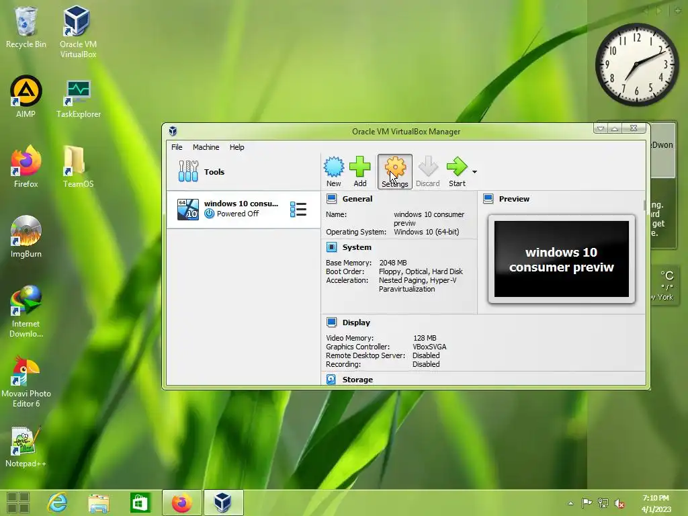Open Internet Explorer from the taskbar

(x=58, y=503)
